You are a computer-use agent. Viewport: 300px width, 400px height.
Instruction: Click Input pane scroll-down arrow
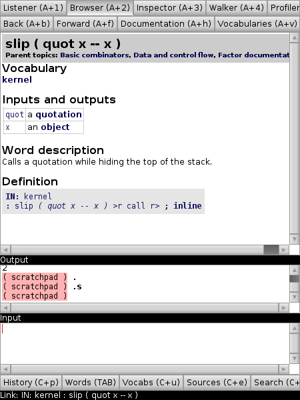295,358
